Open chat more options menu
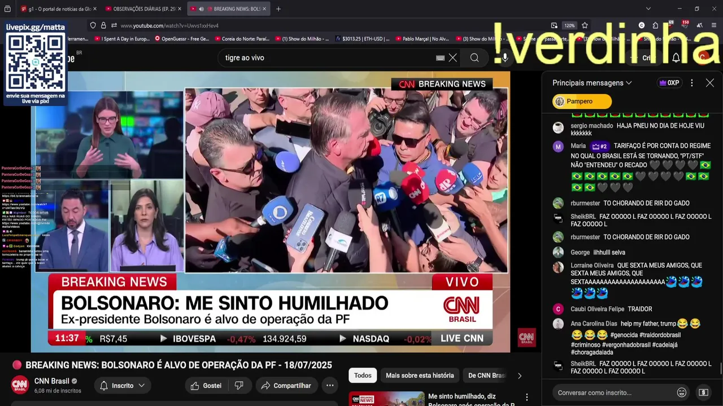The image size is (723, 406). [x=691, y=83]
